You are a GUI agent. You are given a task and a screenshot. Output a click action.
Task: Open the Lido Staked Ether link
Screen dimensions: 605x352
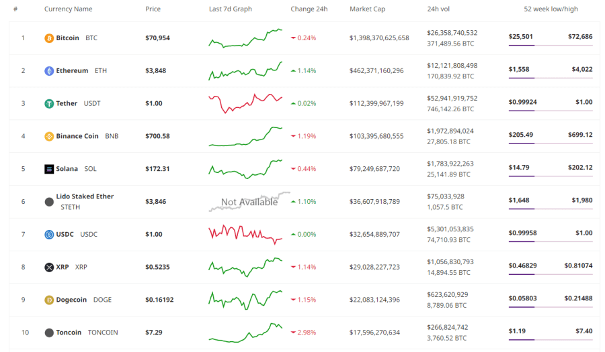(x=85, y=196)
